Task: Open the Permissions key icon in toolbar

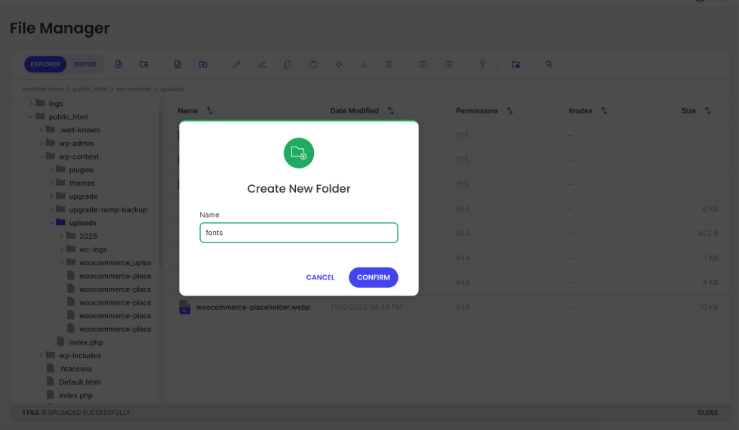Action: (482, 64)
